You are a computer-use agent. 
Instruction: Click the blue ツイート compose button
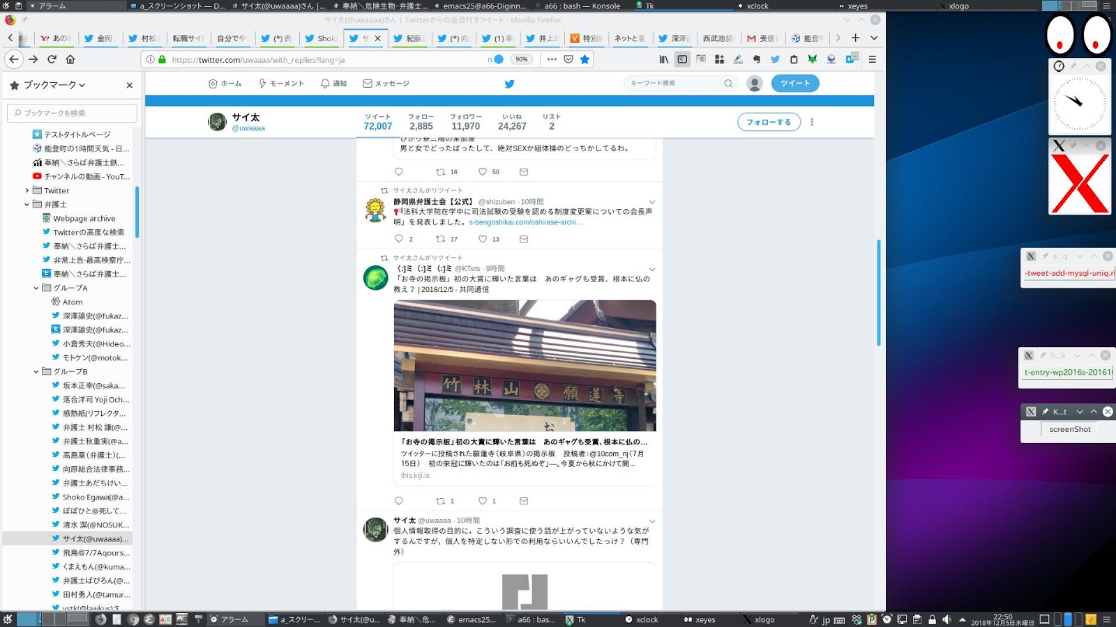(795, 83)
